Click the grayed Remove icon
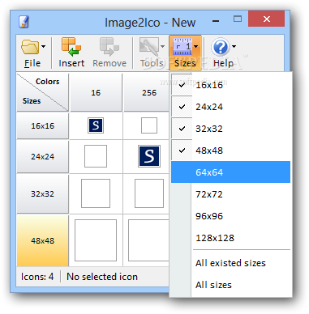This screenshot has height=314, width=309. (109, 47)
